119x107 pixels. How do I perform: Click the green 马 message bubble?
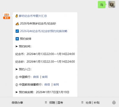[x=102, y=4]
